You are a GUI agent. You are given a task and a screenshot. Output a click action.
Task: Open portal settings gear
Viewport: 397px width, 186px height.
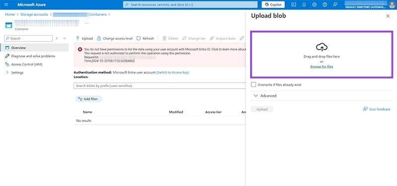(x=315, y=4)
